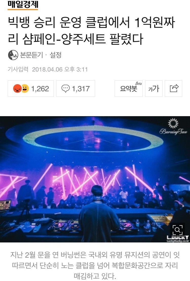This screenshot has height=281, width=190.
Task: Open the 요약봇 summary bot
Action: click(129, 89)
